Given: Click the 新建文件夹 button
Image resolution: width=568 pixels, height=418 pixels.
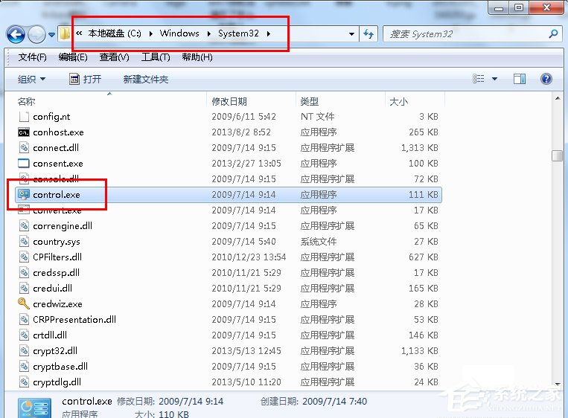Looking at the screenshot, I should (x=146, y=79).
